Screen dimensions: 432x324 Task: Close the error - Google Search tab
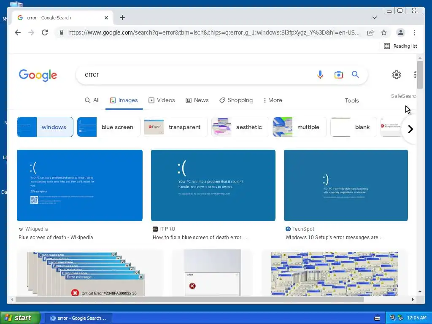click(x=106, y=18)
